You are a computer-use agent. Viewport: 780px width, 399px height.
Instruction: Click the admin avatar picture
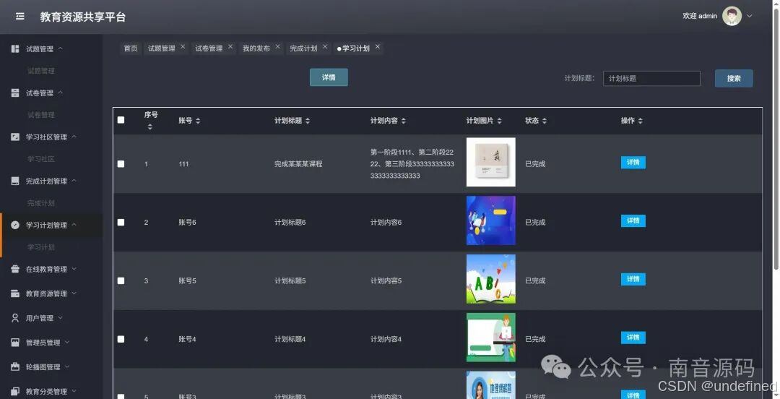[732, 16]
